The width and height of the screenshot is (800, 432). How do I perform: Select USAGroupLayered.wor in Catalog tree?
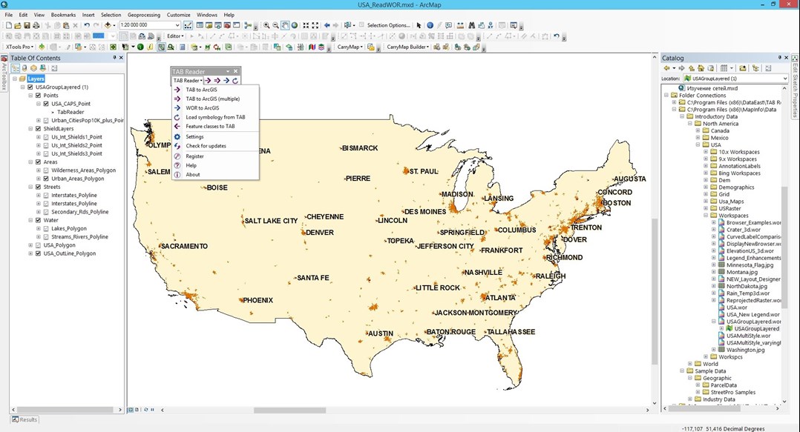[x=753, y=322]
